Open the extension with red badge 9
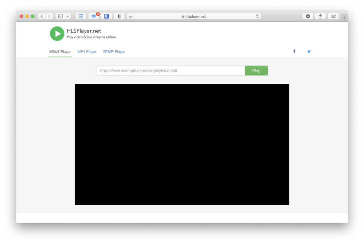Viewport: 364px width, 244px height. [94, 16]
